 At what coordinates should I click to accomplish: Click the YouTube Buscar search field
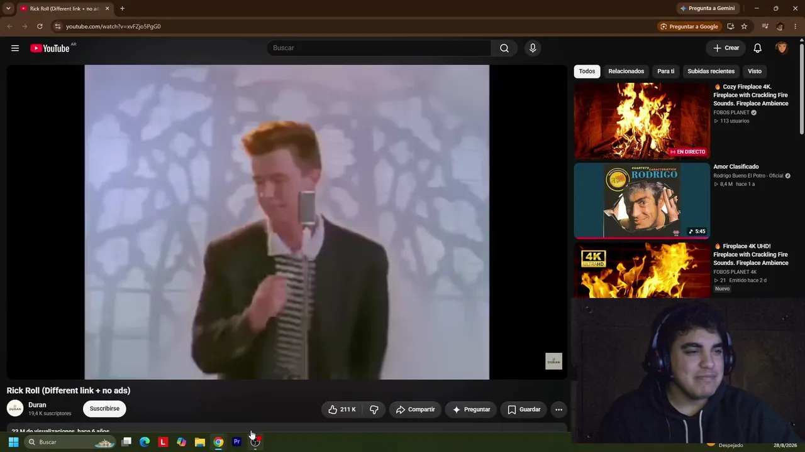(x=379, y=48)
